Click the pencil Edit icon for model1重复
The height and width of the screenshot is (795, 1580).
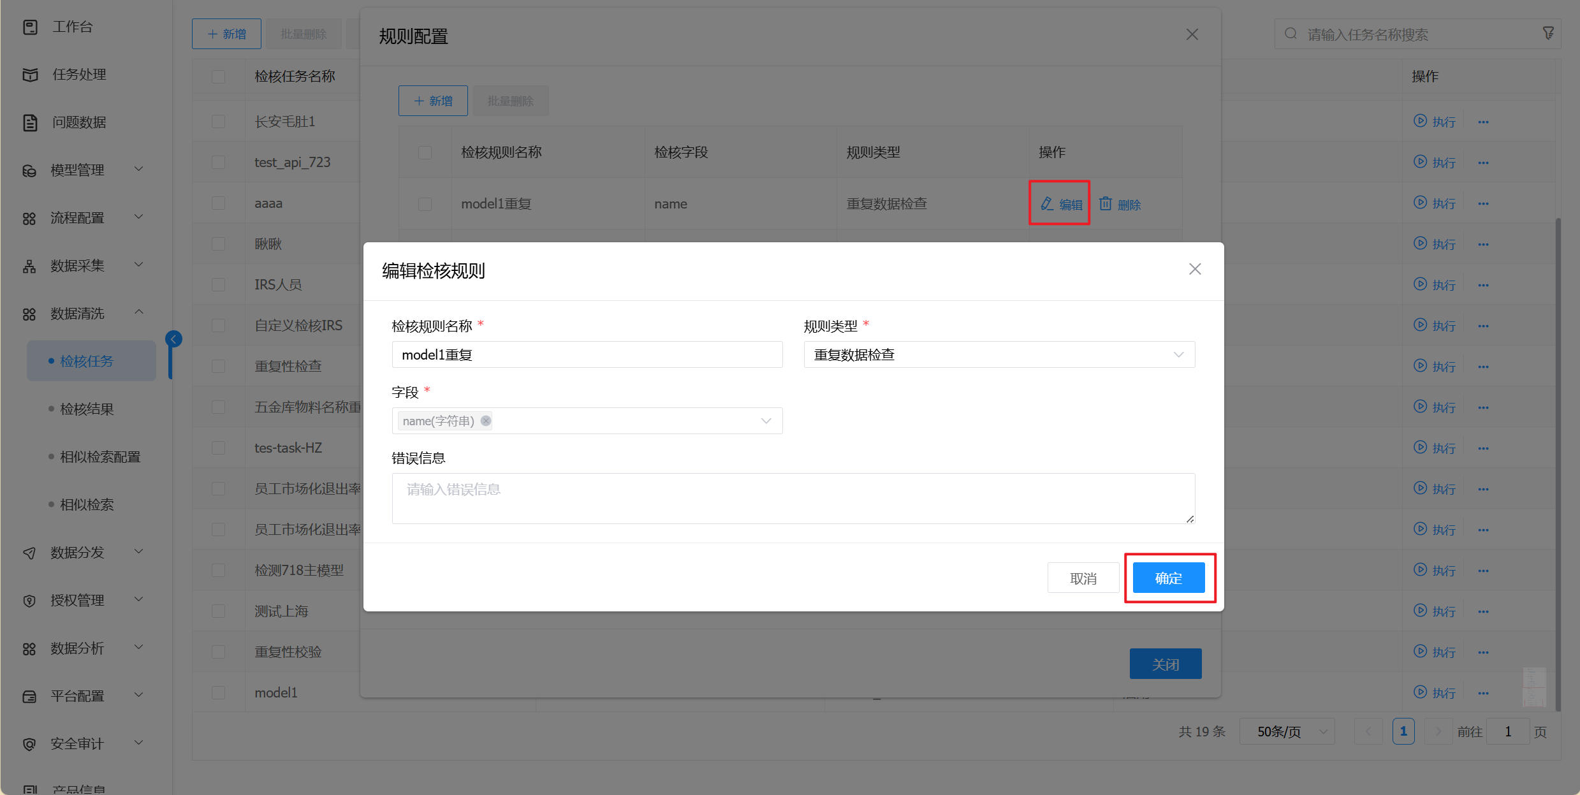1047,204
